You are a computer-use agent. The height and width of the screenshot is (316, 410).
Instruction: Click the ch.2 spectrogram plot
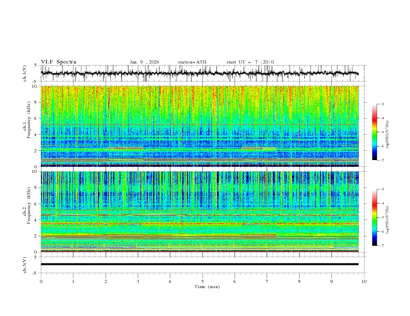tap(199, 212)
